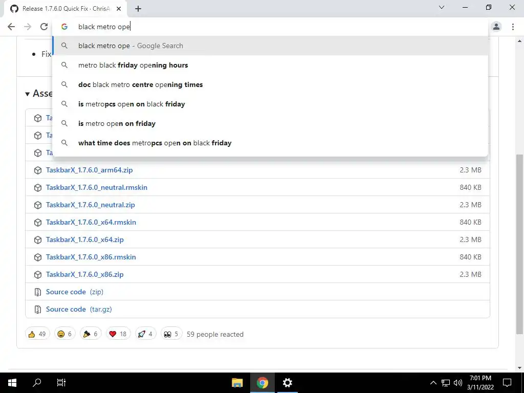This screenshot has height=393, width=524.
Task: Click the browser forward arrow
Action: (x=28, y=27)
